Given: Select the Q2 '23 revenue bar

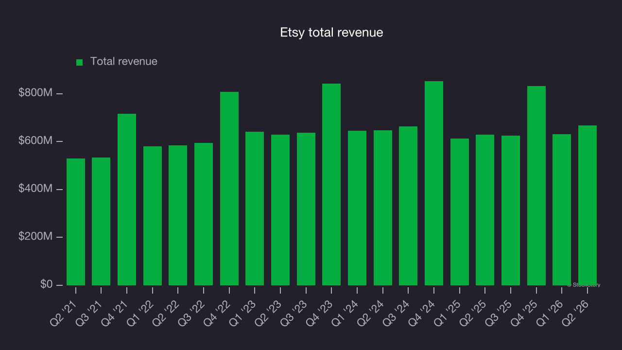Looking at the screenshot, I should click(x=280, y=210).
